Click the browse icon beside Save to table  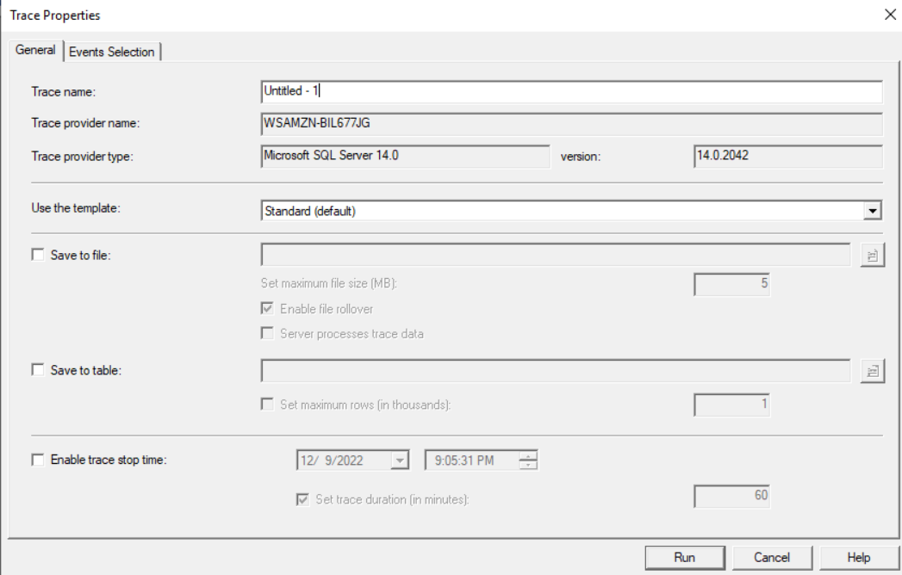872,371
